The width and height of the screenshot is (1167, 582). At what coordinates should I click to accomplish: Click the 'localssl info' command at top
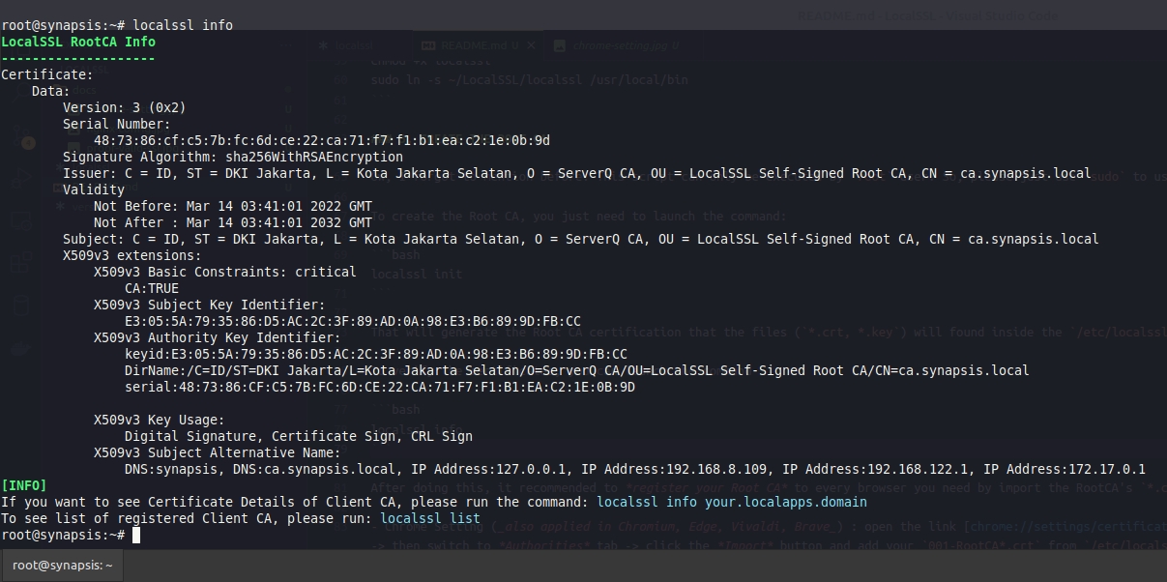(183, 25)
